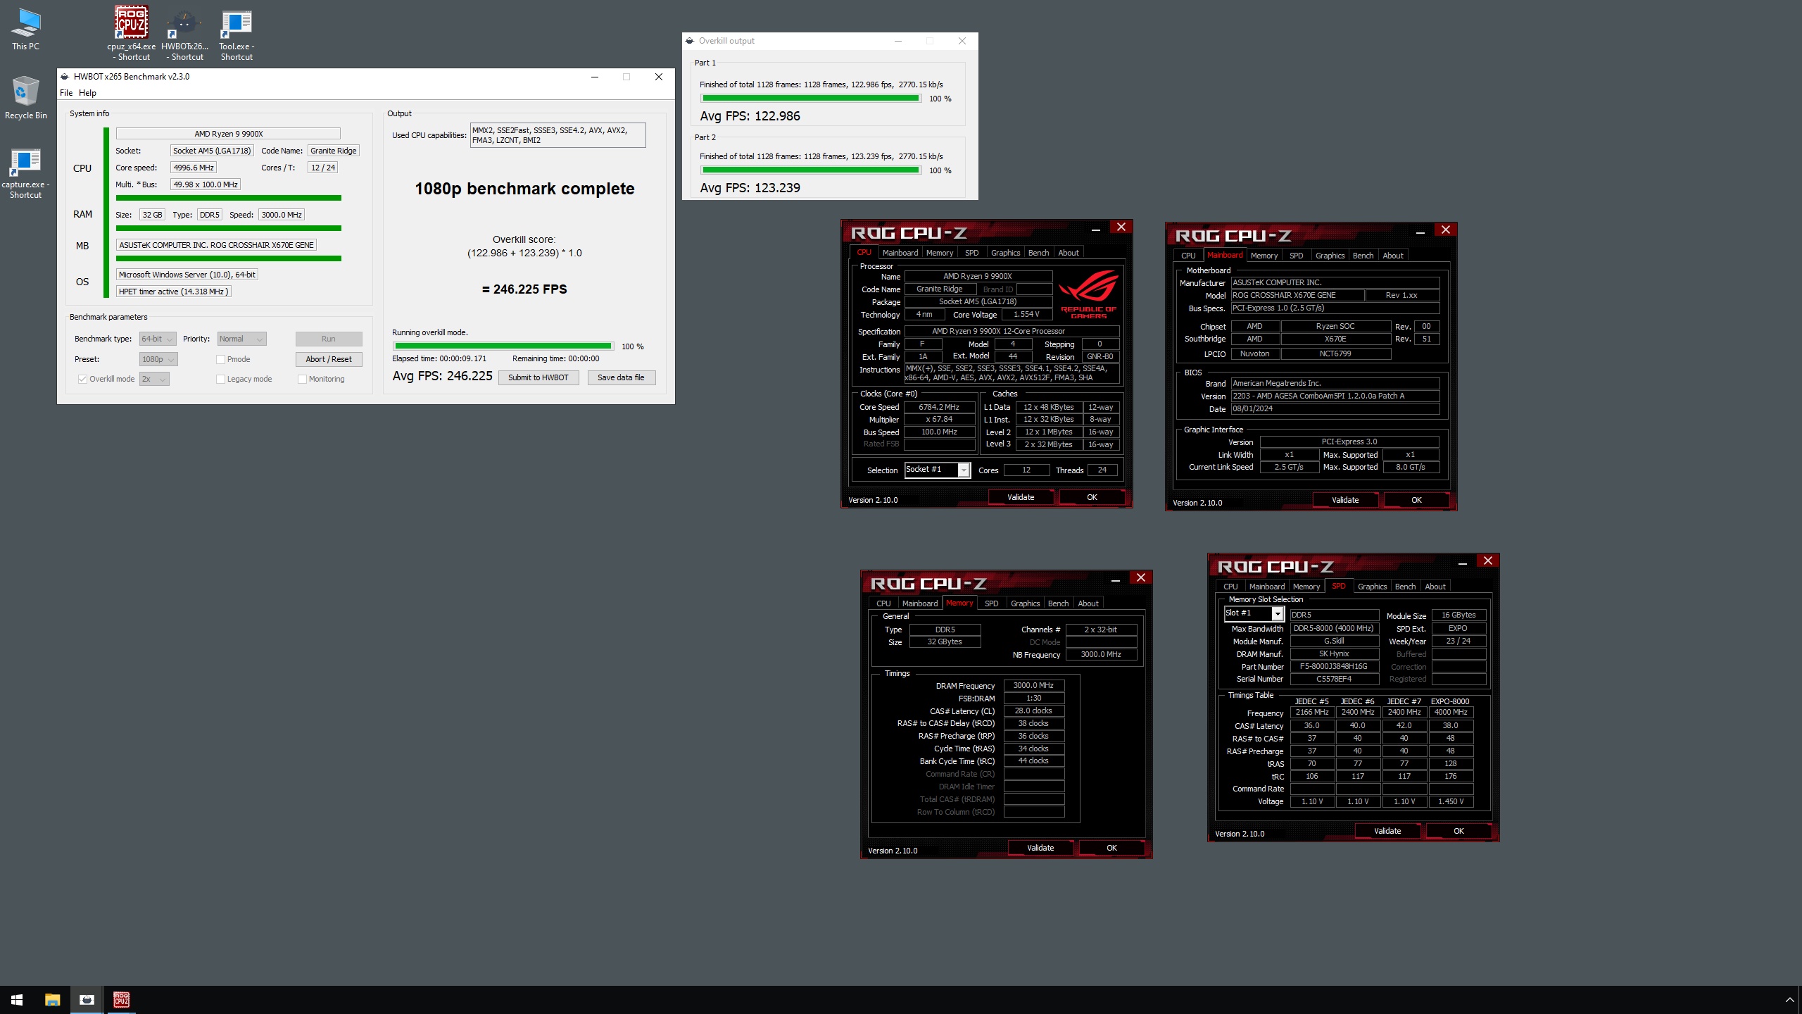Enable Pmode checkbox
This screenshot has width=1802, height=1014.
(220, 359)
